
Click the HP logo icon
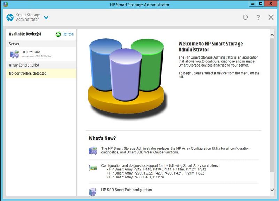pos(9,17)
